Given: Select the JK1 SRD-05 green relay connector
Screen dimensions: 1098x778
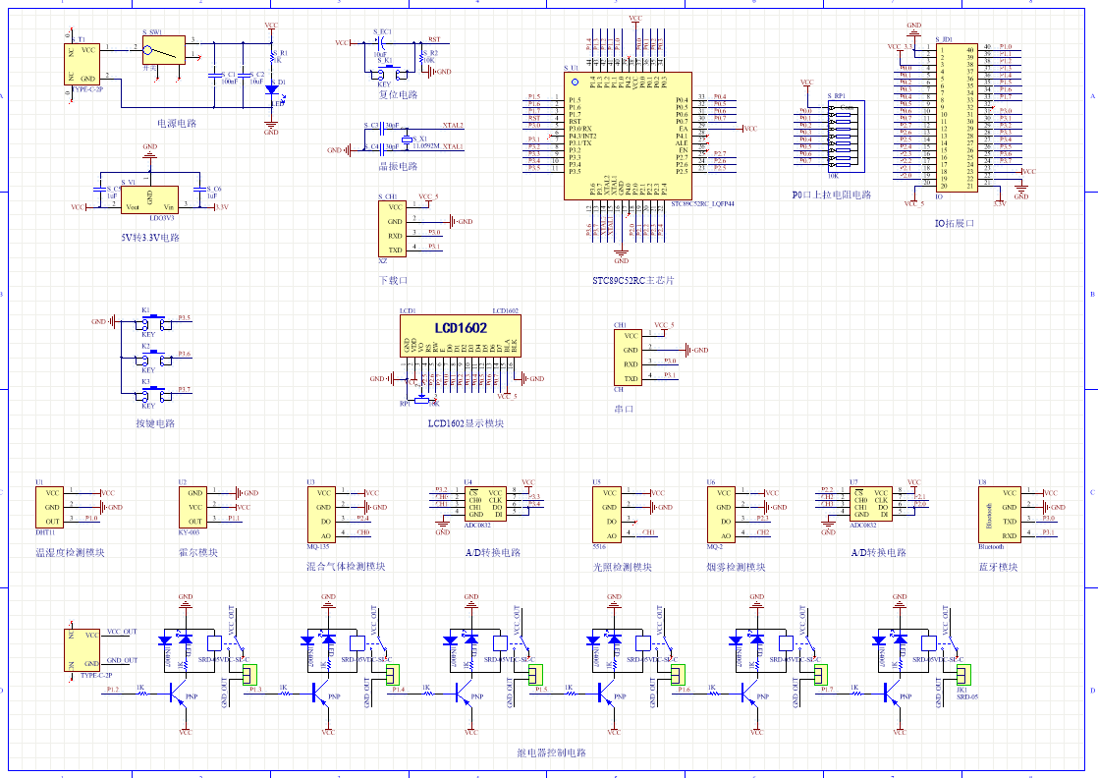Looking at the screenshot, I should tap(962, 674).
